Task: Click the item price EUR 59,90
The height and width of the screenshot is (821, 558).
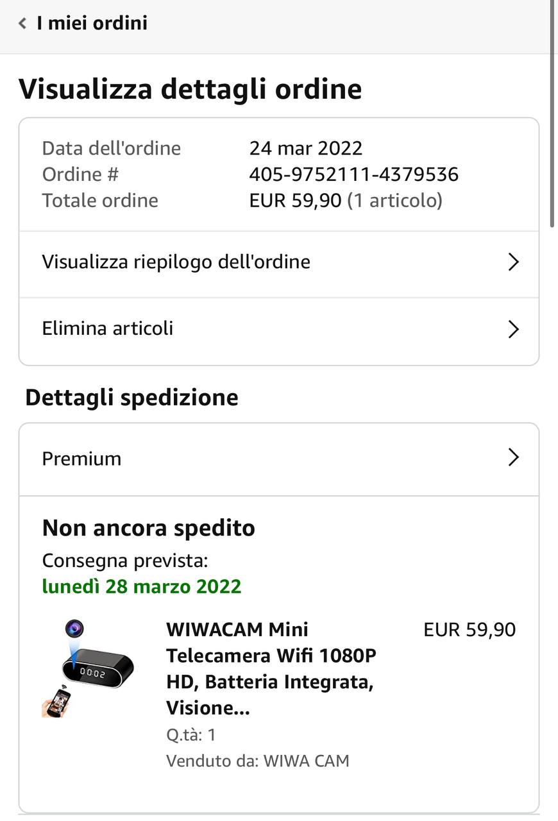Action: (x=469, y=630)
